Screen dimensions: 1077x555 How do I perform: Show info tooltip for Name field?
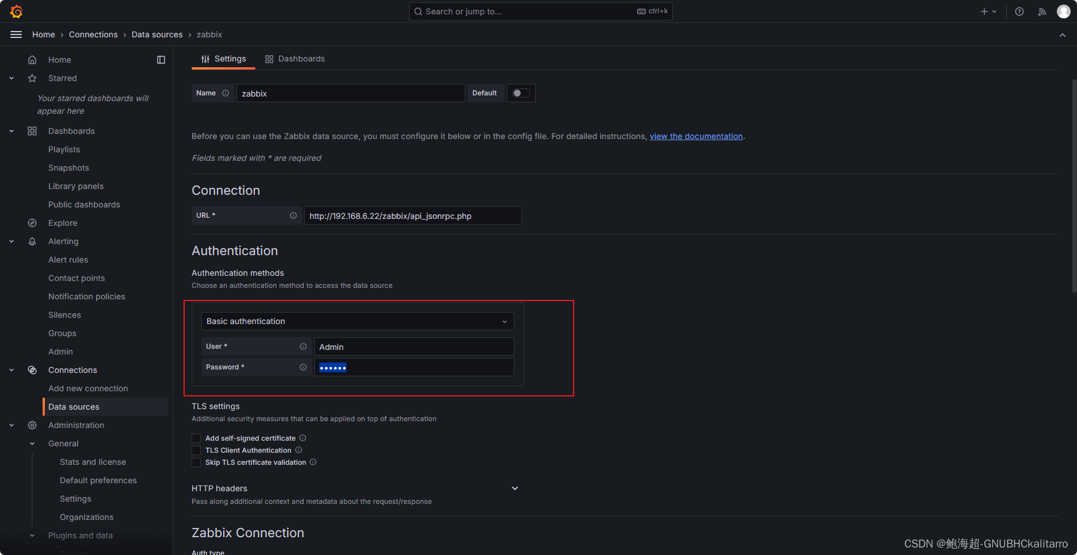(x=226, y=93)
